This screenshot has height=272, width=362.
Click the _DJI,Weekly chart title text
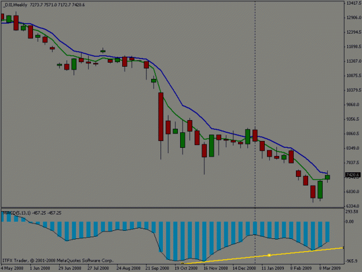[15, 5]
